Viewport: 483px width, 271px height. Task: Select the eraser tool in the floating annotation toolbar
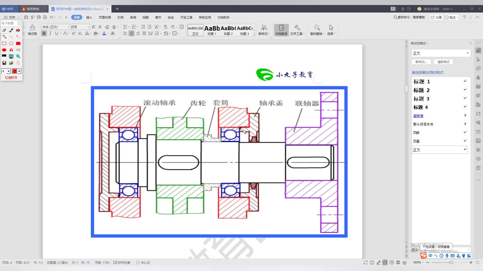coord(4,30)
